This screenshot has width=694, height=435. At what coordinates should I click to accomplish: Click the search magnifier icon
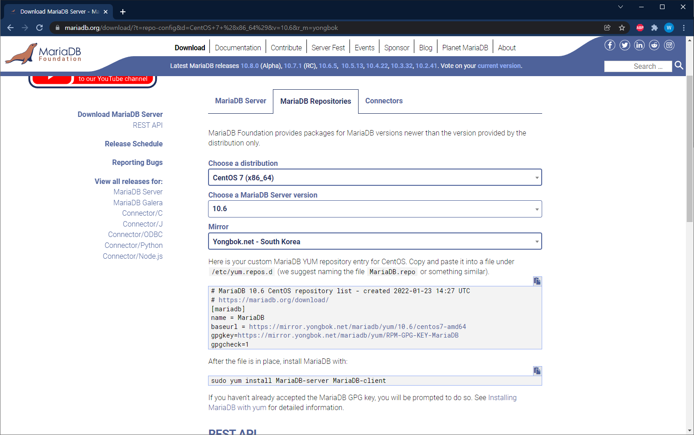679,66
